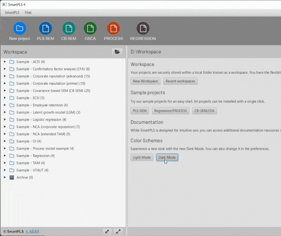Select Example - Regression (4) row
281x236 pixels.
click(63, 156)
